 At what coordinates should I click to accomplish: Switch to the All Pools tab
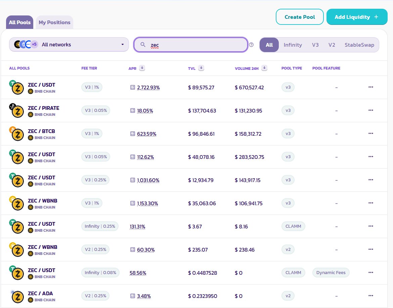[x=19, y=22]
